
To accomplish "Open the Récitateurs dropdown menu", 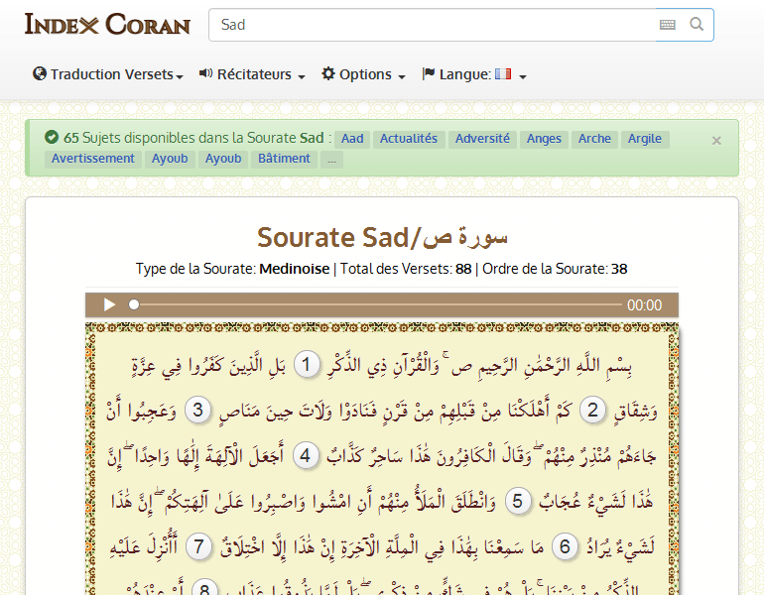I will tap(252, 74).
